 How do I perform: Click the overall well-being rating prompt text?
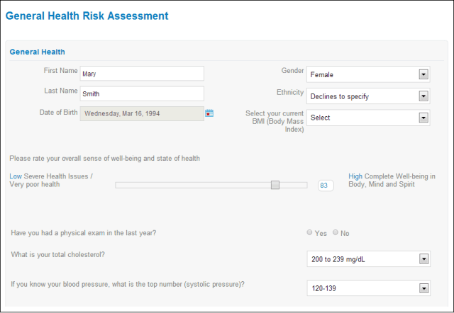(x=104, y=159)
